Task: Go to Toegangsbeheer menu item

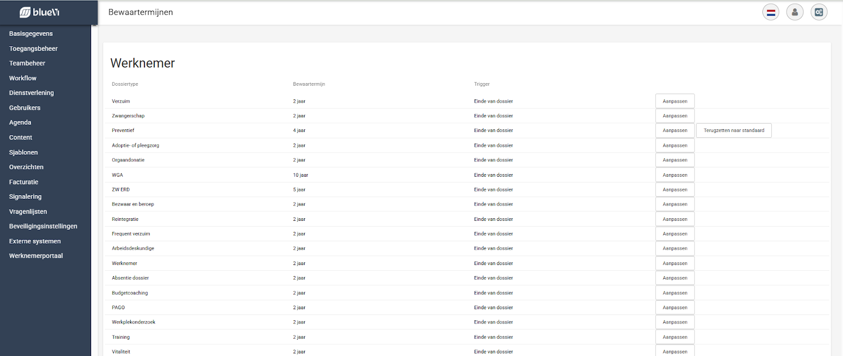Action: [x=33, y=48]
